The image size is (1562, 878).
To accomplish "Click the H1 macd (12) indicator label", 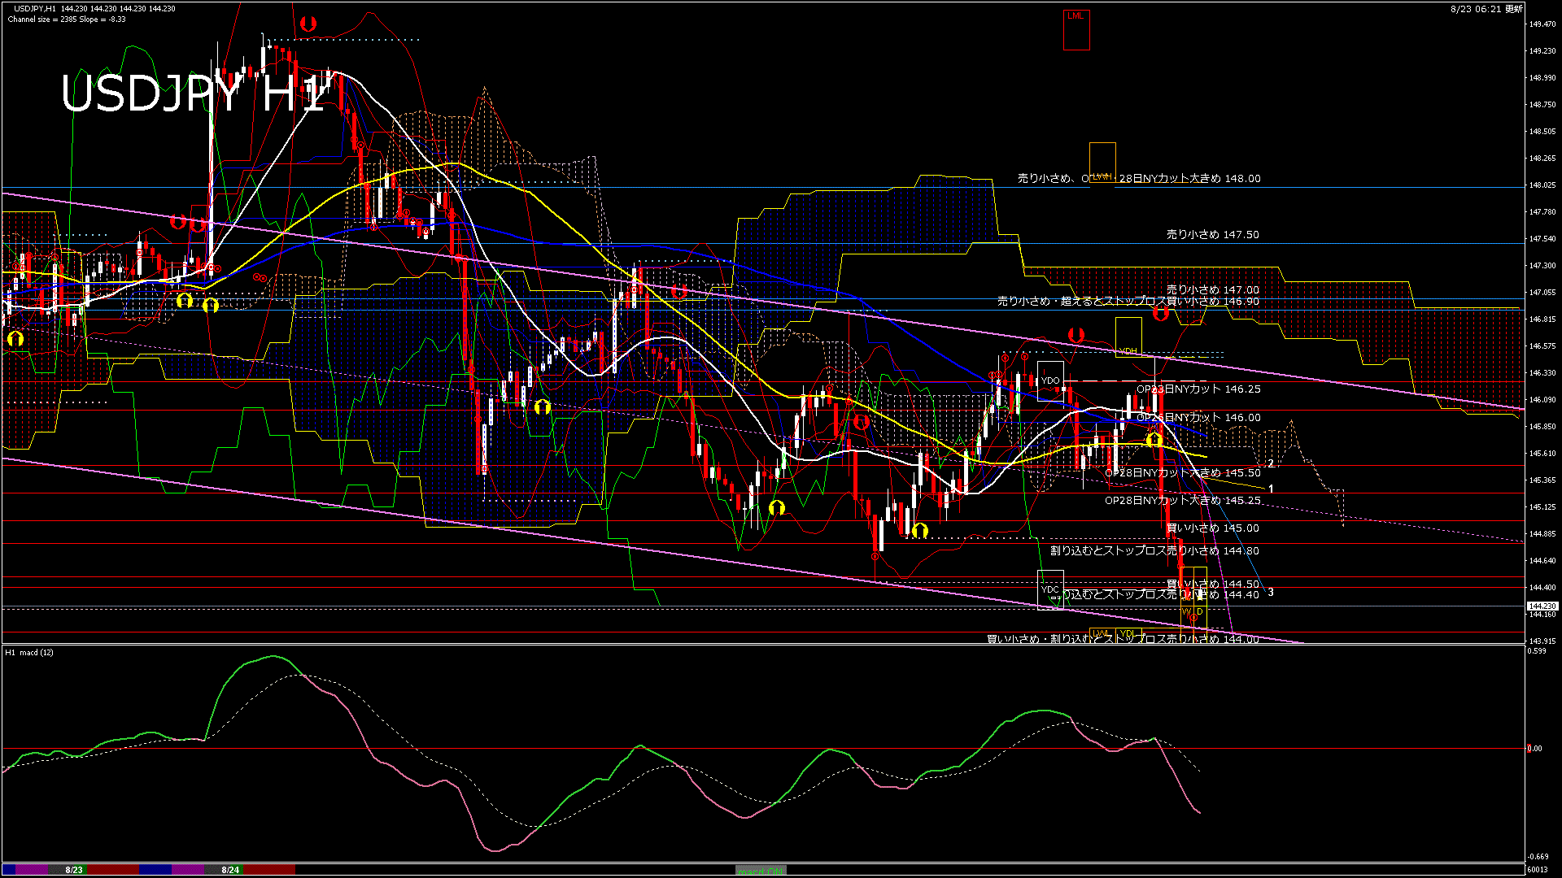I will coord(30,652).
